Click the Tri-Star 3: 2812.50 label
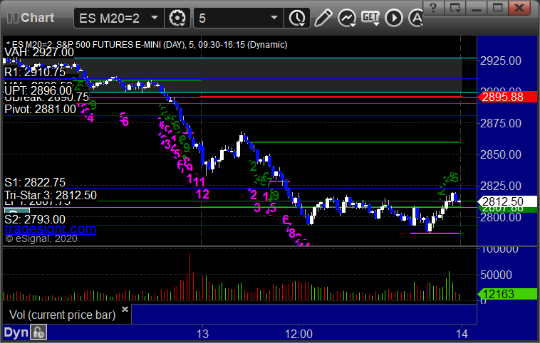540x343 pixels. point(51,196)
